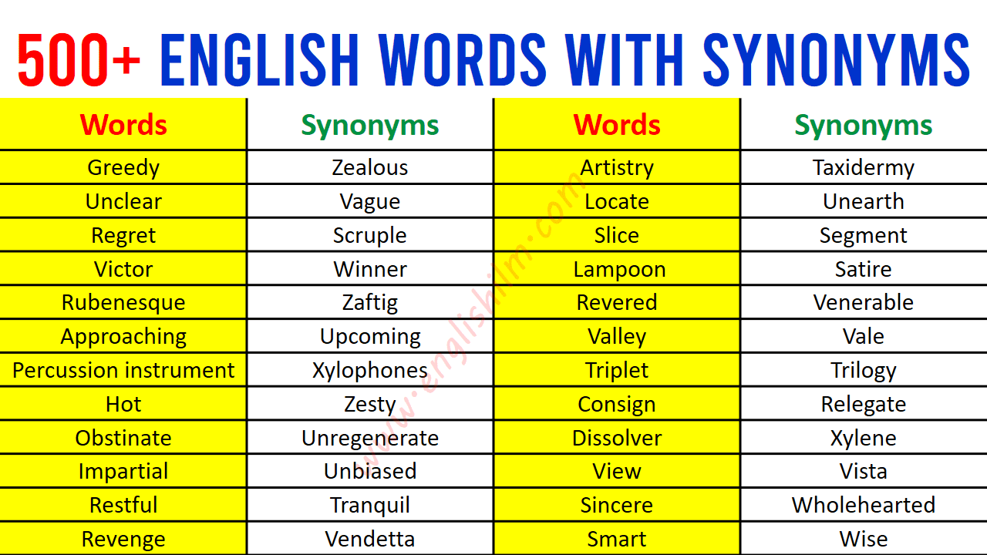987x555 pixels.
Task: Click the synonym 'Xylophones'
Action: (x=370, y=371)
